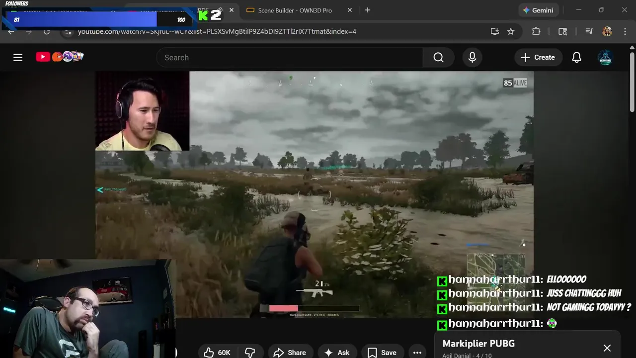636x358 pixels.
Task: Open the tab search icon in Chrome toolbar
Action: click(x=563, y=31)
